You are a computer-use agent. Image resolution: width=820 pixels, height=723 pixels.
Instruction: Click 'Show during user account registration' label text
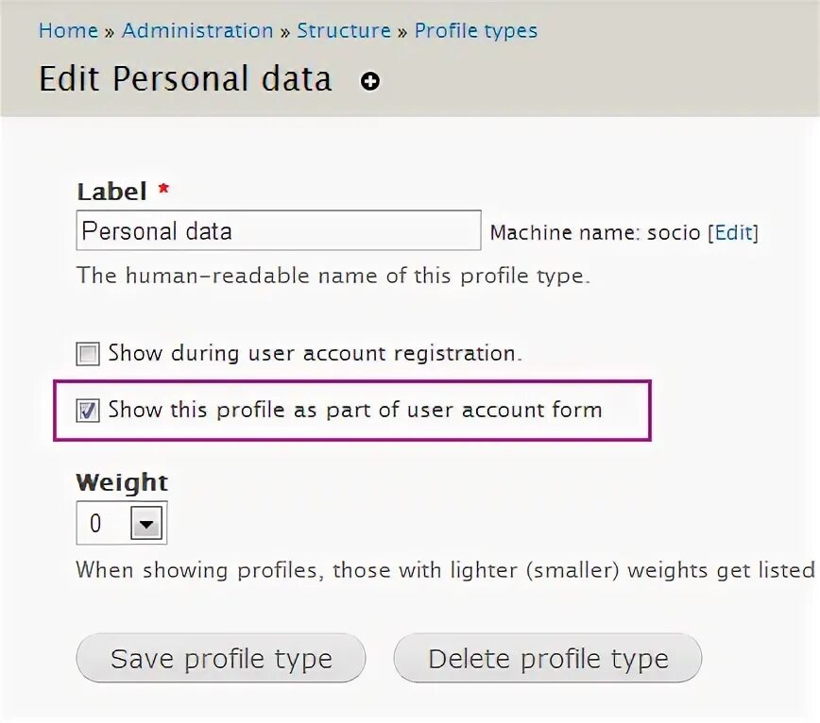click(x=315, y=354)
